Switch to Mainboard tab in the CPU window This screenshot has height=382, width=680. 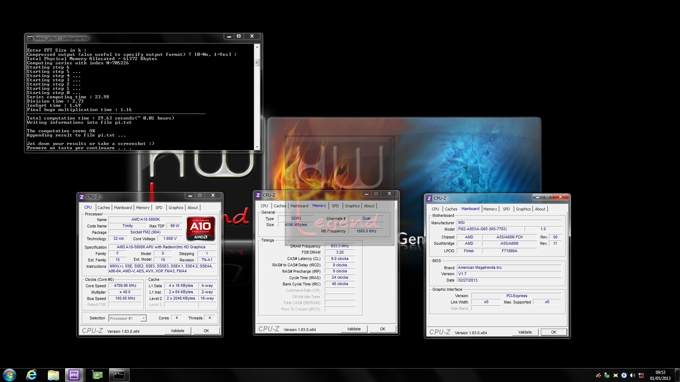123,208
